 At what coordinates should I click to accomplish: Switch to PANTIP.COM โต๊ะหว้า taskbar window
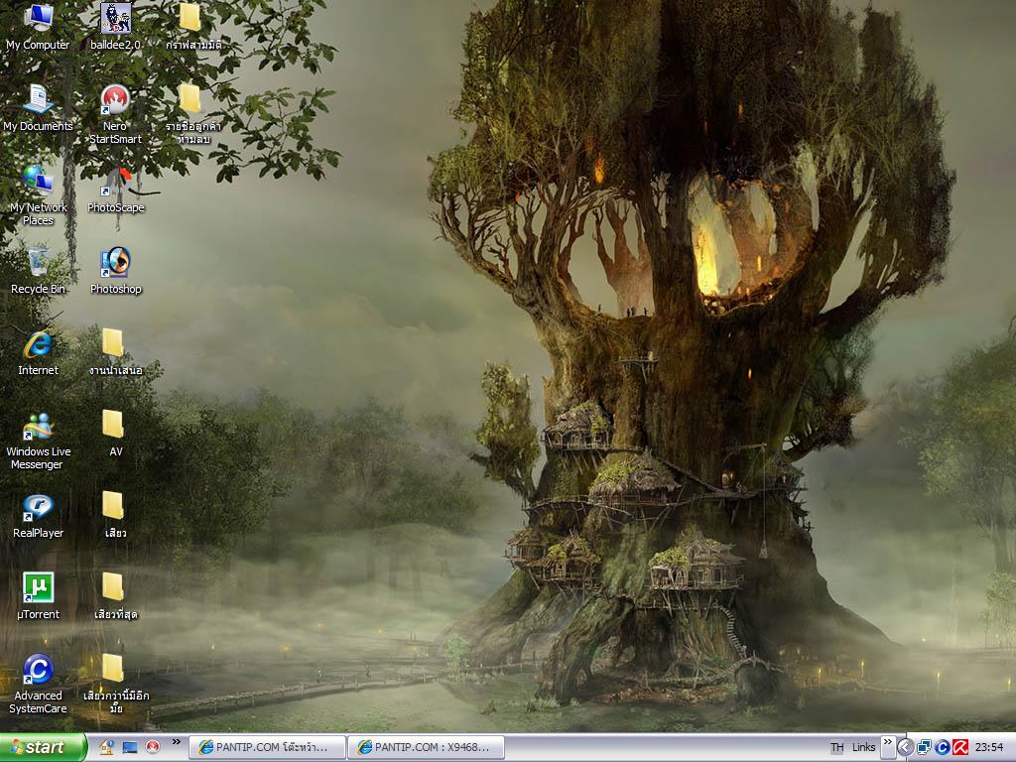click(267, 747)
